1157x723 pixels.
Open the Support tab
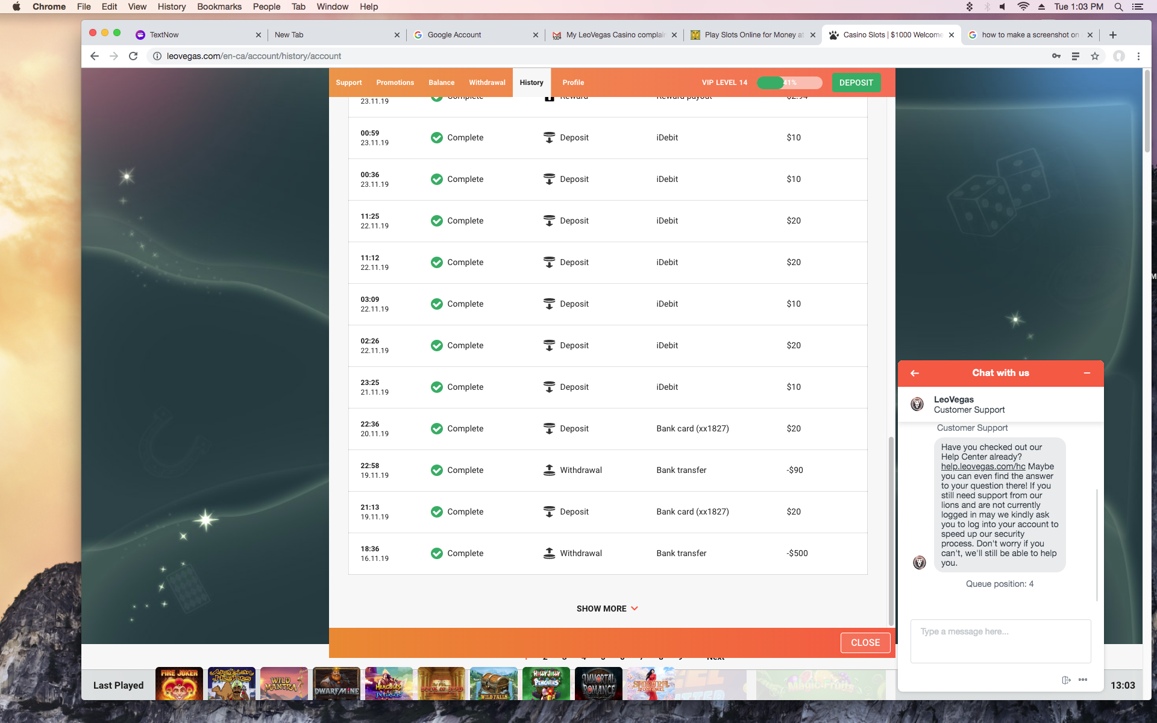click(349, 83)
